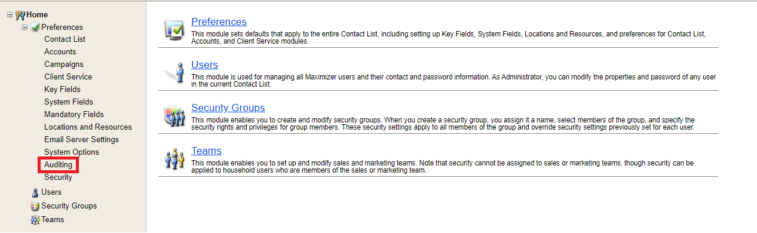The height and width of the screenshot is (233, 757).
Task: Click the Home keys icon in tree
Action: [x=20, y=14]
